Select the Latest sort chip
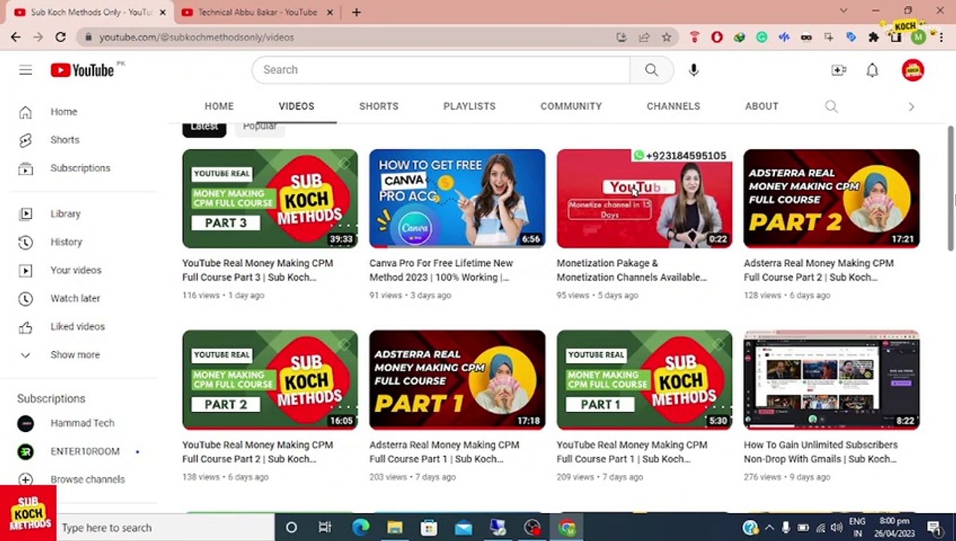 (204, 127)
